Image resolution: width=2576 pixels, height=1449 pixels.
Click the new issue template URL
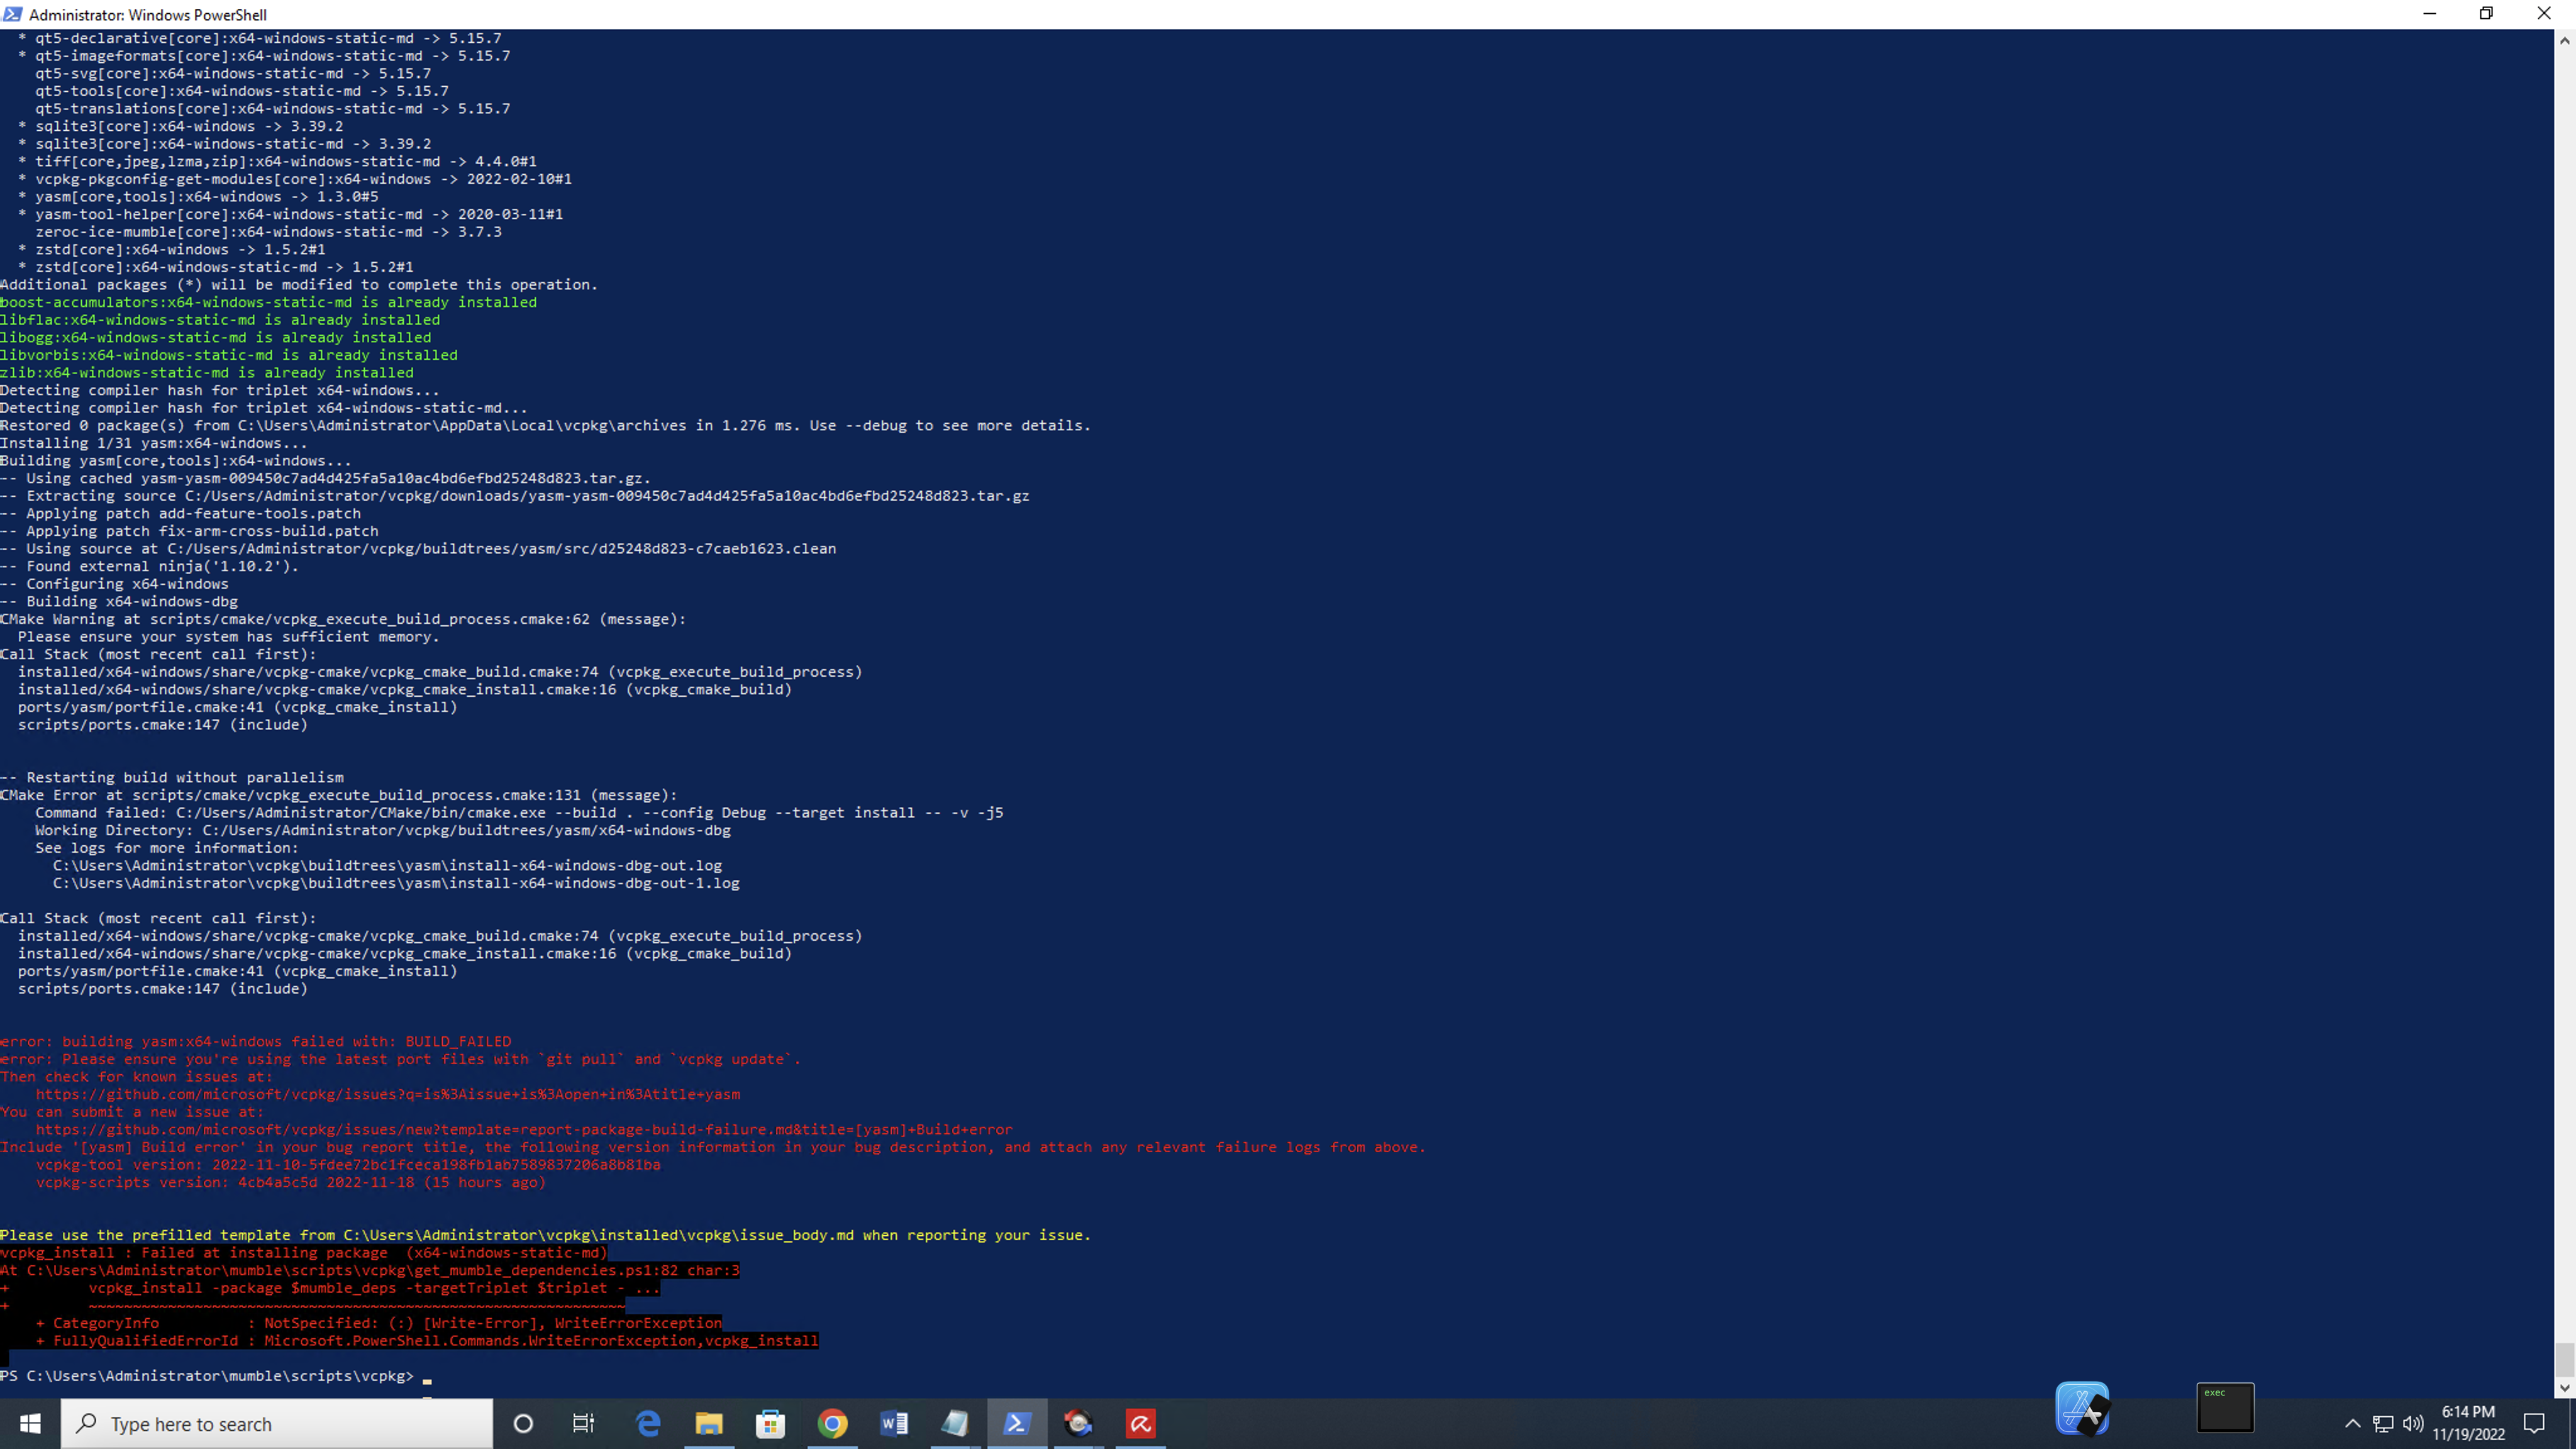tap(524, 1130)
